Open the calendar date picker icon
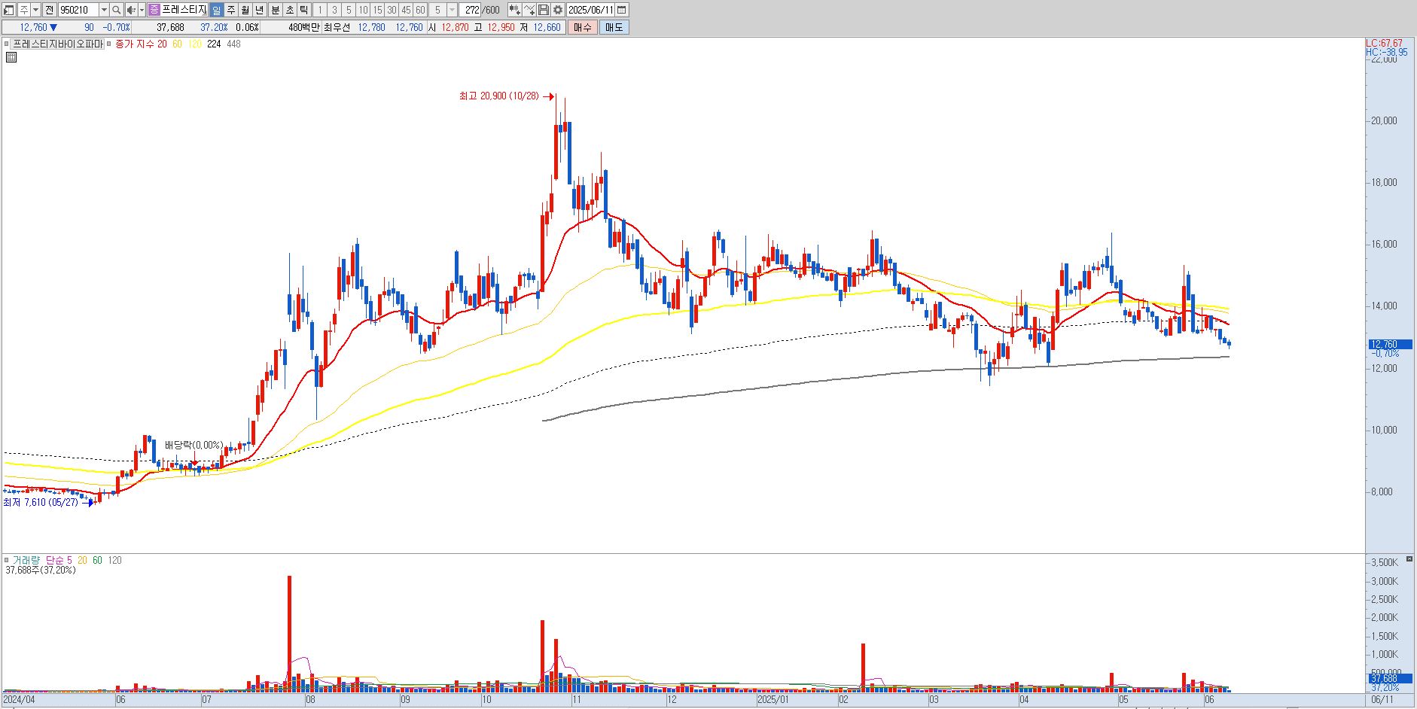This screenshot has height=709, width=1417. point(622,10)
